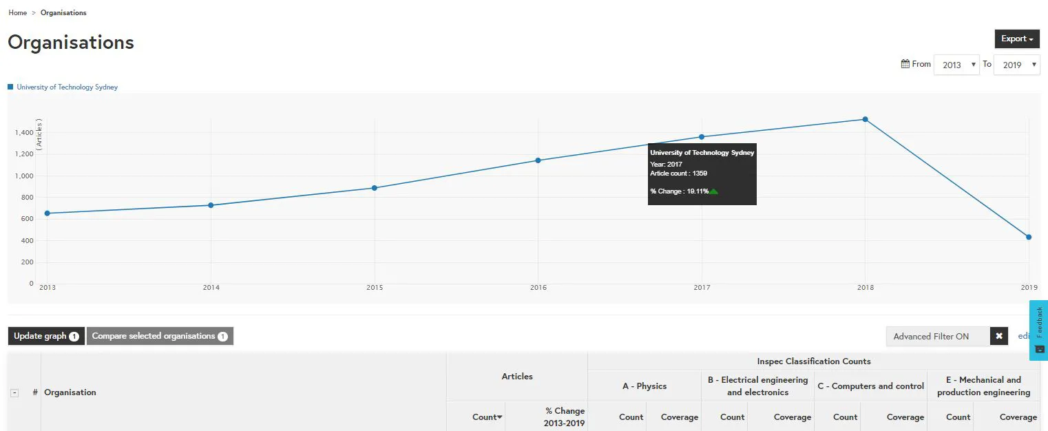Click the Count sort arrow in Articles
The image size is (1048, 431).
point(500,417)
